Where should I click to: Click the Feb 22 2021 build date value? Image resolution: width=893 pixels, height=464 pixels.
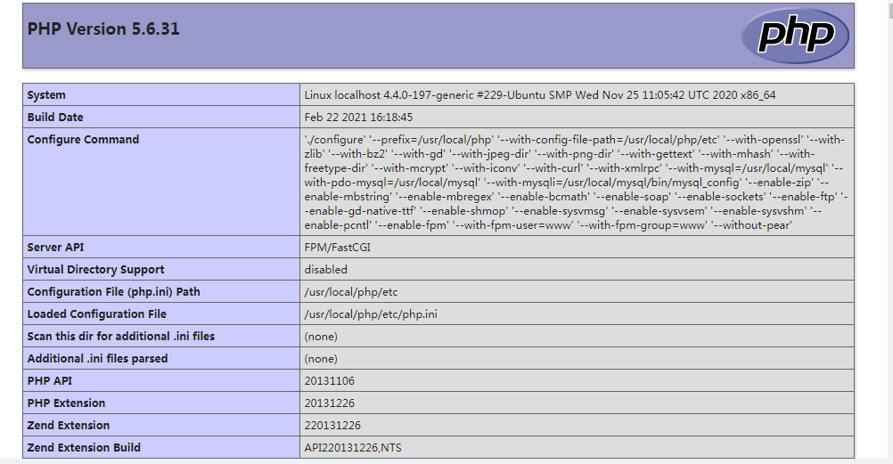point(358,118)
